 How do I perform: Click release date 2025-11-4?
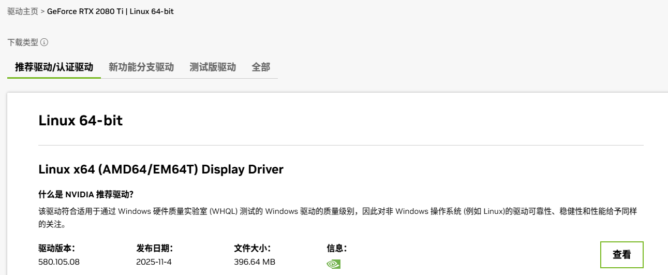154,262
